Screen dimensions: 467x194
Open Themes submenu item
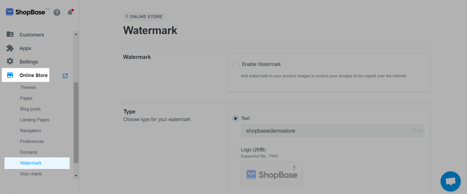(28, 87)
